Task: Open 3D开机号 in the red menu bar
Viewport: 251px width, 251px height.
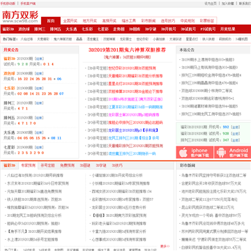Action: click(x=169, y=29)
